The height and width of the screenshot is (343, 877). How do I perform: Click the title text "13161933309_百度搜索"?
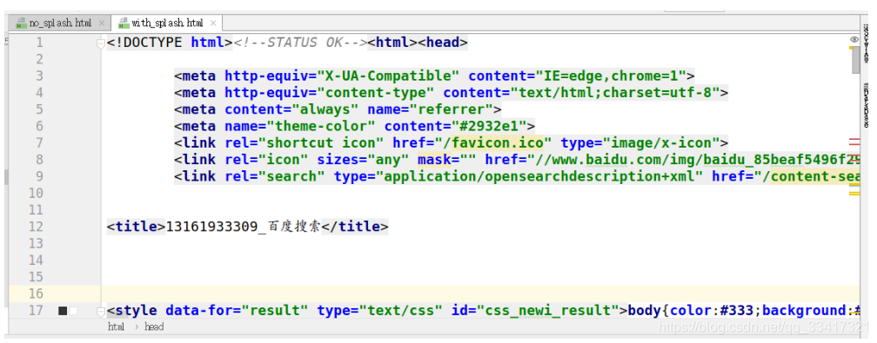point(244,227)
